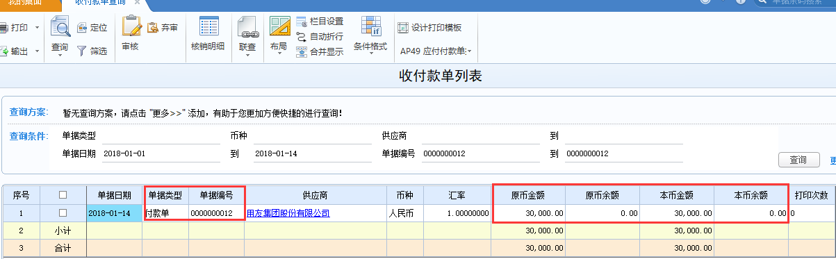
Task: Toggle the select-all checkbox in table header
Action: pyautogui.click(x=63, y=195)
